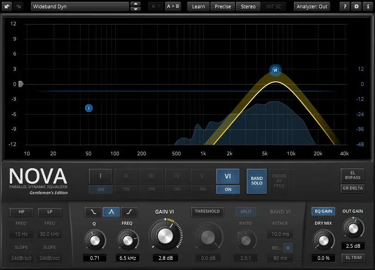
Task: Select the high shelf filter shape icon
Action: 129,212
